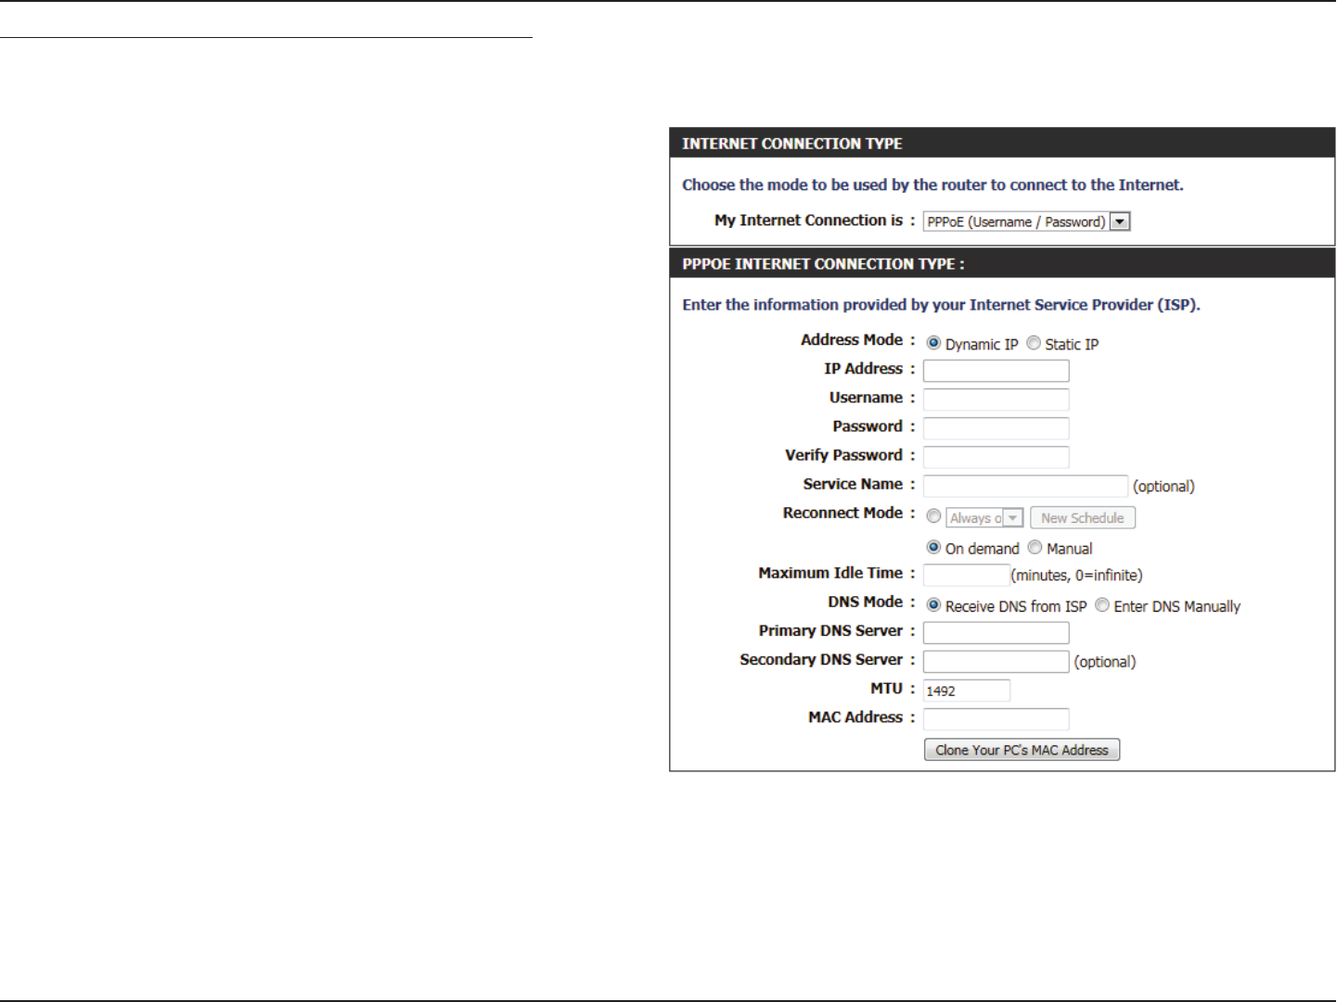Click the MAC Address field

[996, 719]
